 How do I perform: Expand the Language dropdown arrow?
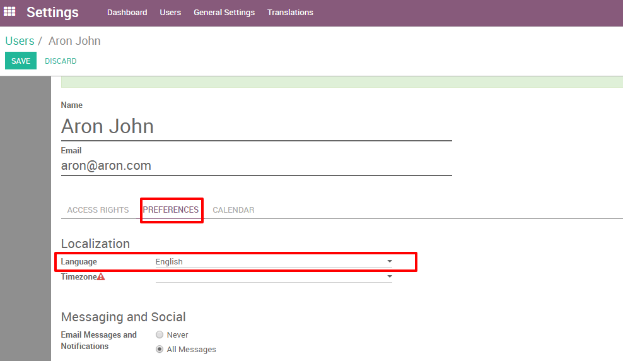tap(389, 261)
